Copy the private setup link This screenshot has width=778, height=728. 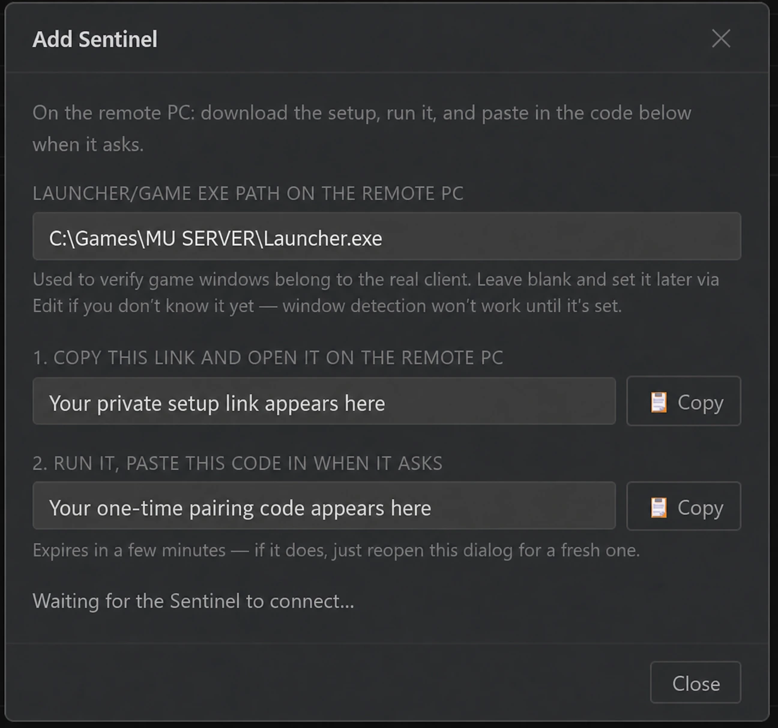click(x=684, y=401)
